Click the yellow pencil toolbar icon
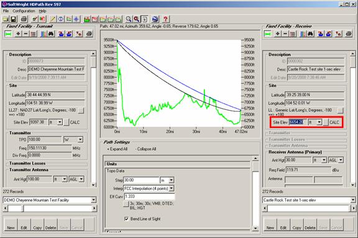The width and height of the screenshot is (358, 238). pos(53,19)
